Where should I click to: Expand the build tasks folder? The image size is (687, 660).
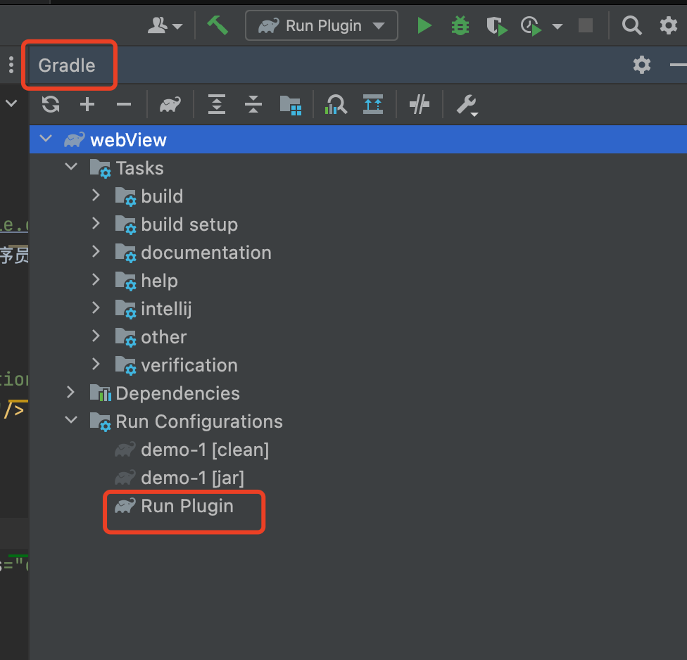(96, 196)
